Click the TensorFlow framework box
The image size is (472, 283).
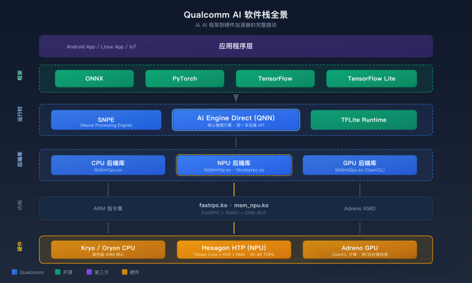point(275,79)
